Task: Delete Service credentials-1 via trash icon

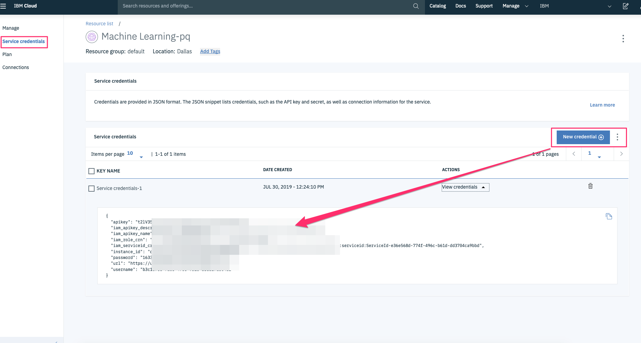Action: coord(590,186)
